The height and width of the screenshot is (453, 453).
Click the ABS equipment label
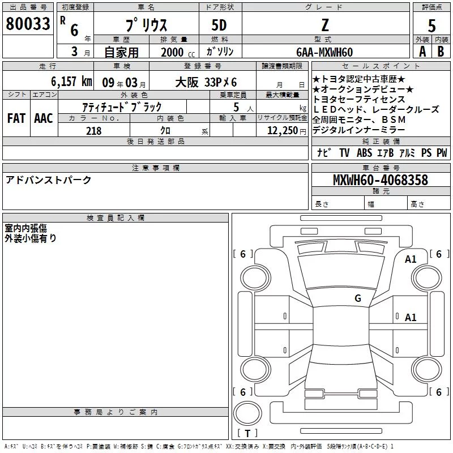click(x=364, y=152)
